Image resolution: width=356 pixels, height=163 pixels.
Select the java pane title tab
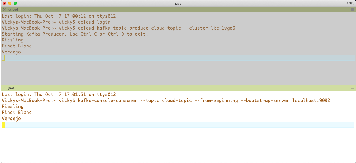[11, 88]
